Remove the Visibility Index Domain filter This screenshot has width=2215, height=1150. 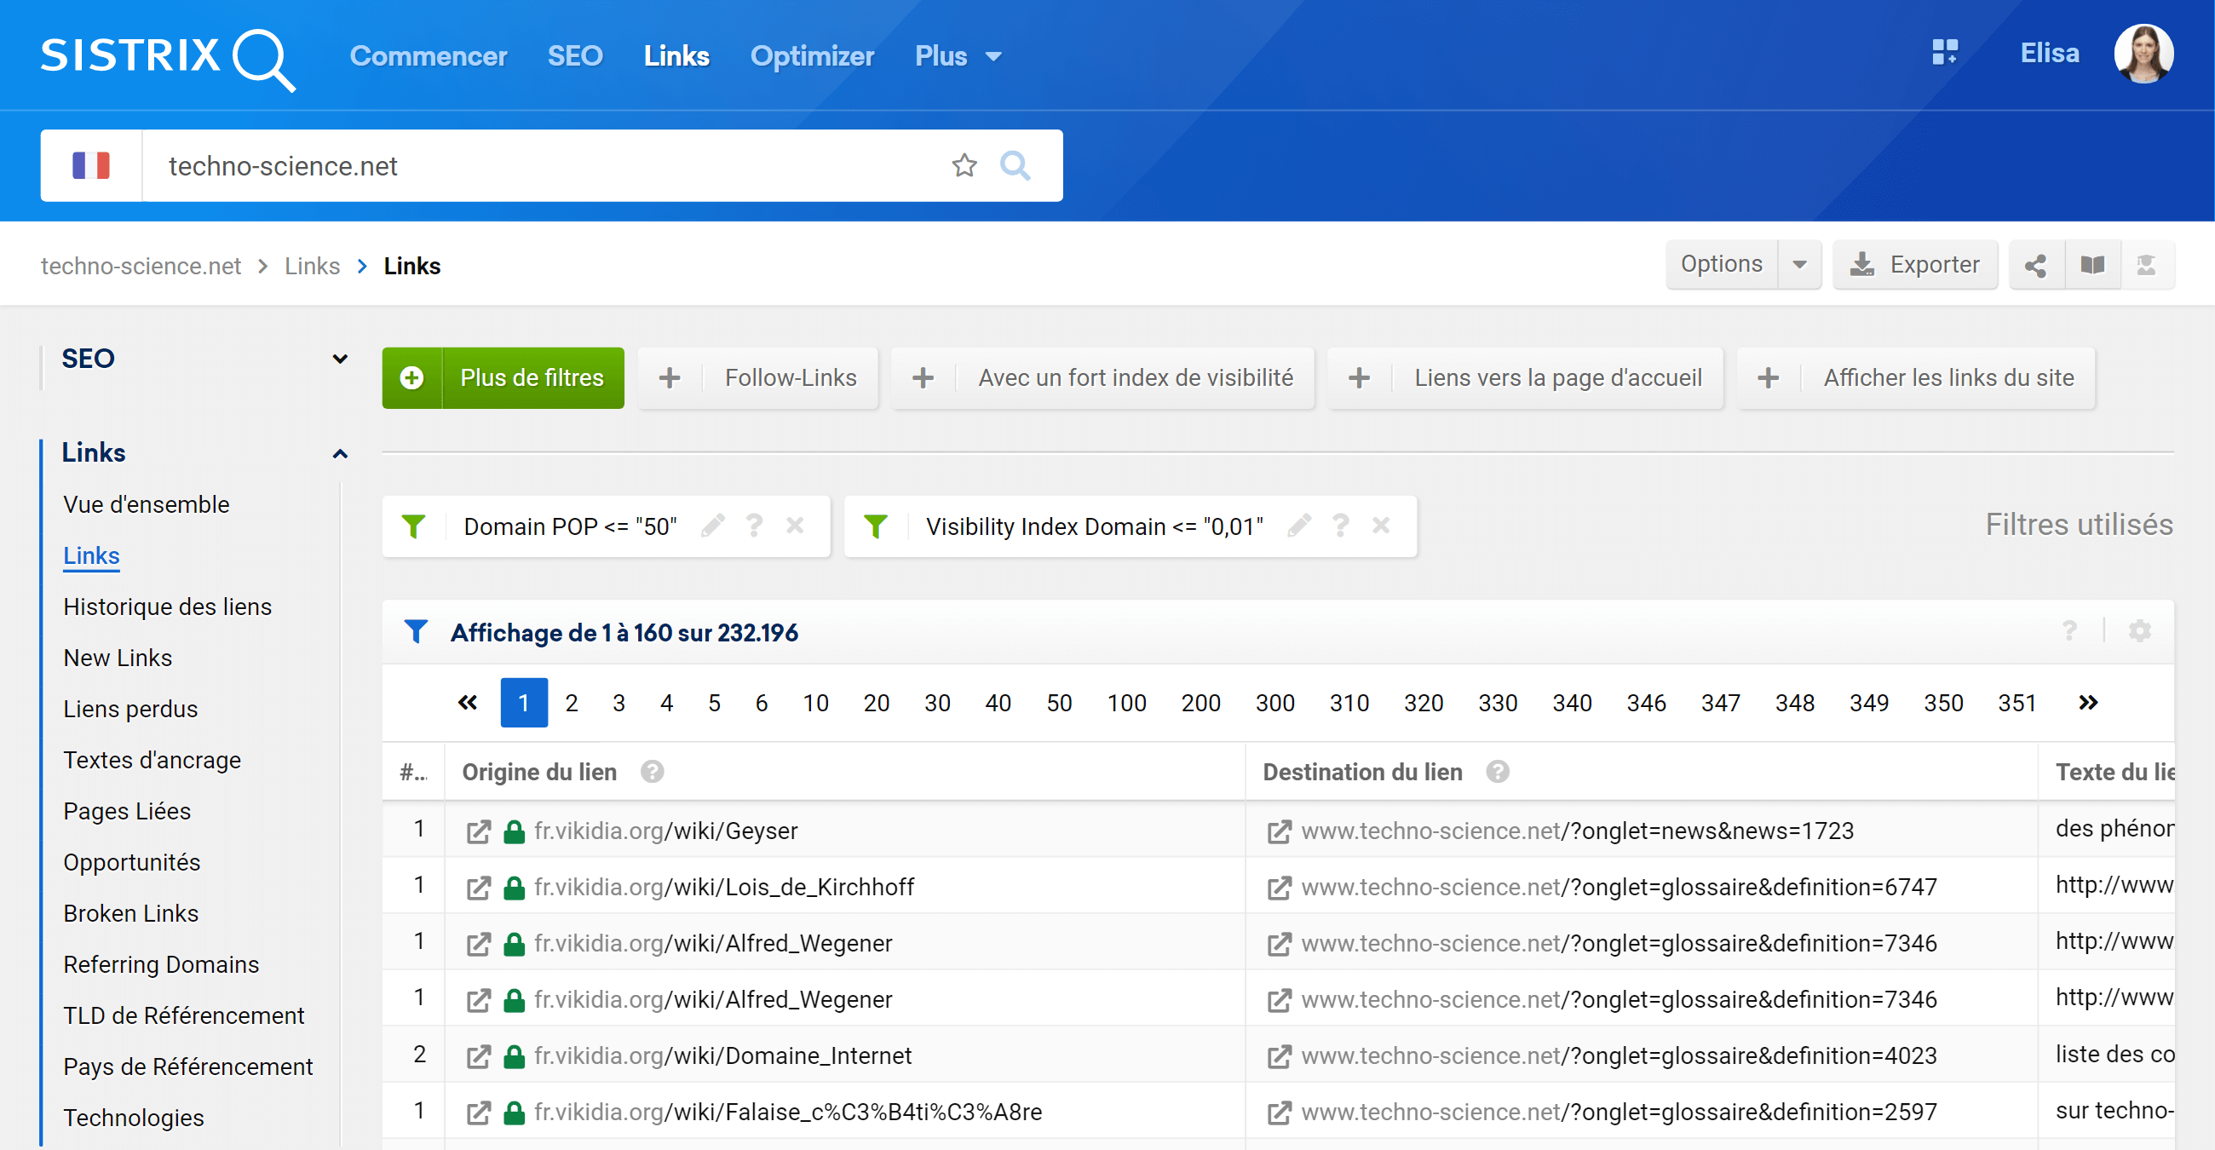1381,525
